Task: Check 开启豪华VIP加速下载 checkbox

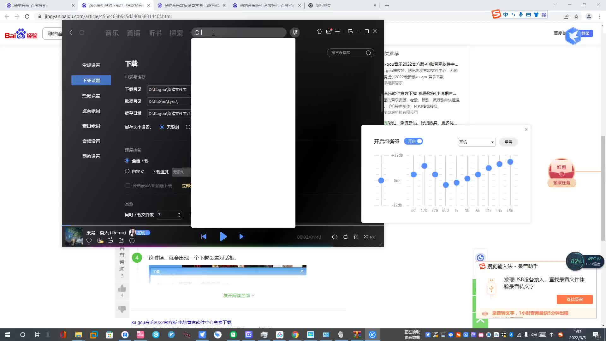Action: coord(128,186)
